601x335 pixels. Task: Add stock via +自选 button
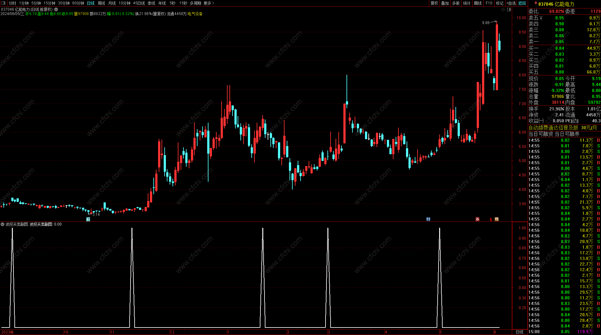(x=511, y=3)
